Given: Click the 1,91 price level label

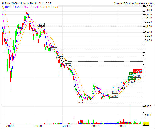Looking at the screenshot, I should coord(41,25).
